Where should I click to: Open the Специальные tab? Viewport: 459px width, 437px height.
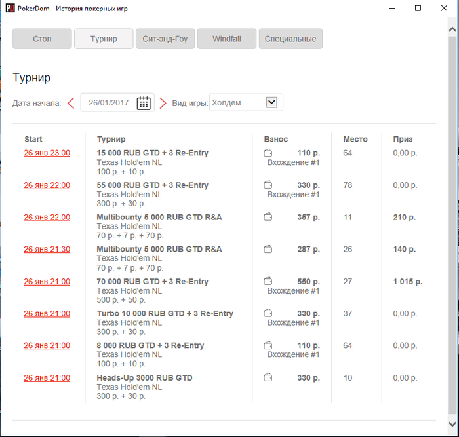tap(290, 39)
